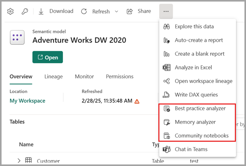This screenshot has height=166, width=246.
Task: Click the semantic model dots icon
Action: click(17, 37)
